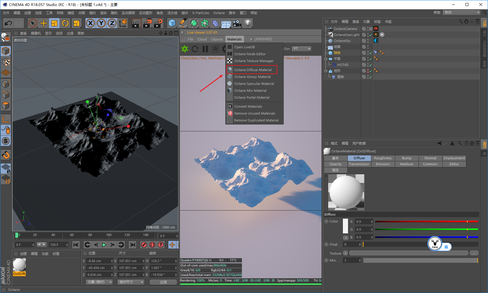This screenshot has width=488, height=293.
Task: Open the Emission tab
Action: tap(383, 164)
